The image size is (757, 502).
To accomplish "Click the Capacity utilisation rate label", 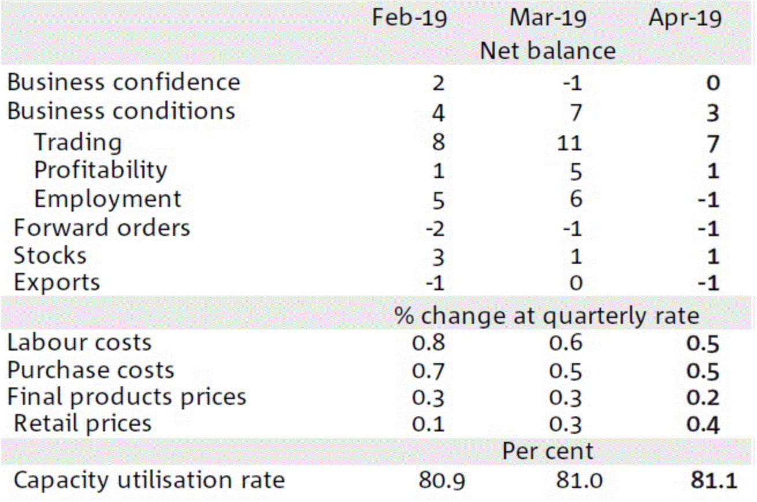I will click(x=149, y=480).
